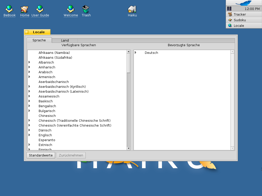Click the process controller icon in tray
Viewport: 262px width, 196px height.
pyautogui.click(x=229, y=9)
